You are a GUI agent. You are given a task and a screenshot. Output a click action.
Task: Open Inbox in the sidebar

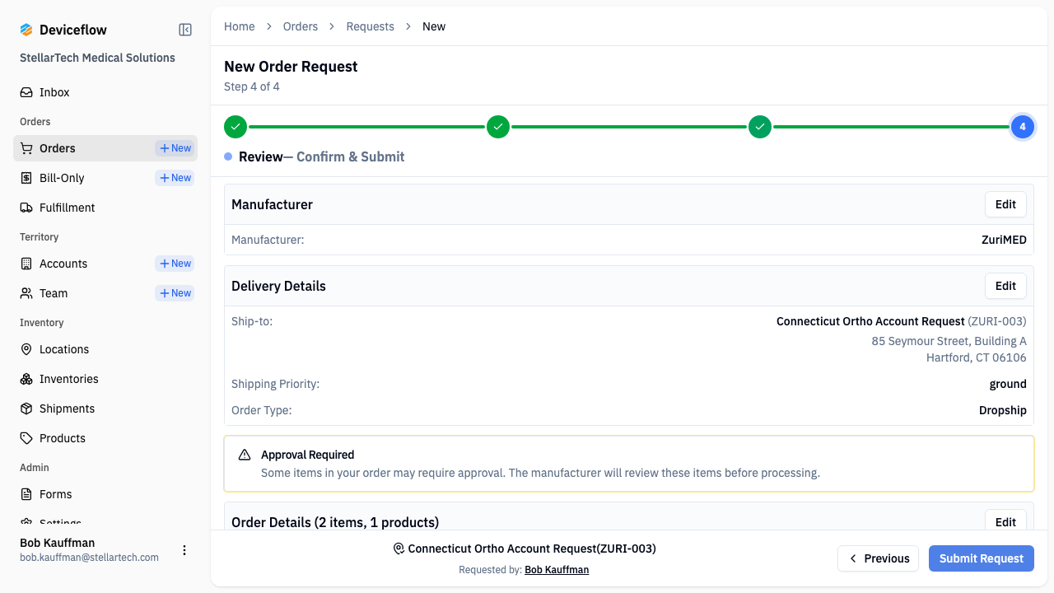[x=105, y=92]
